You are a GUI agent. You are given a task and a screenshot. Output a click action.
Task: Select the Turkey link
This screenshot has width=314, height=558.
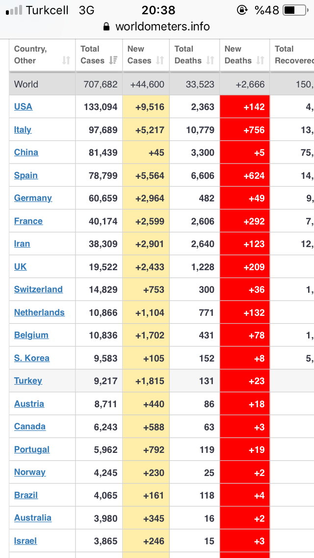coord(28,380)
